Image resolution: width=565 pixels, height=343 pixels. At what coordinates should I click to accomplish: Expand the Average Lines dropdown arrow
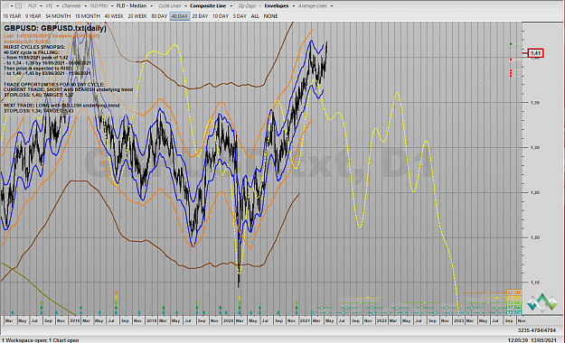point(331,5)
